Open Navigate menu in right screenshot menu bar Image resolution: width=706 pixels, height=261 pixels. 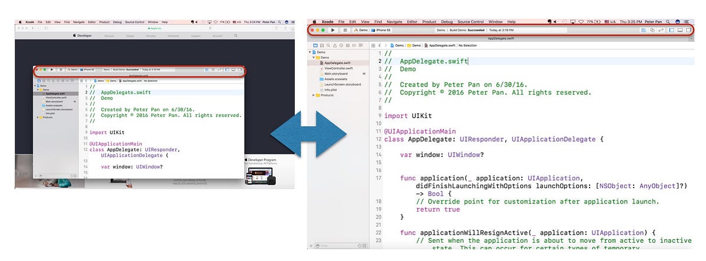click(394, 22)
